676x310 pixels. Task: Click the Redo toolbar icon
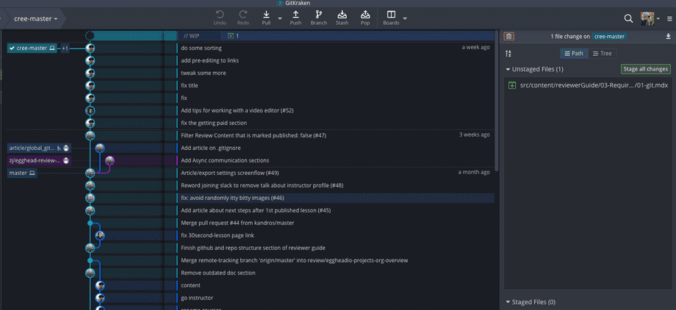[x=243, y=15]
